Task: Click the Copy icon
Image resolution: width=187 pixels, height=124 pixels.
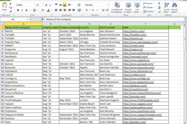Action: click(10, 7)
